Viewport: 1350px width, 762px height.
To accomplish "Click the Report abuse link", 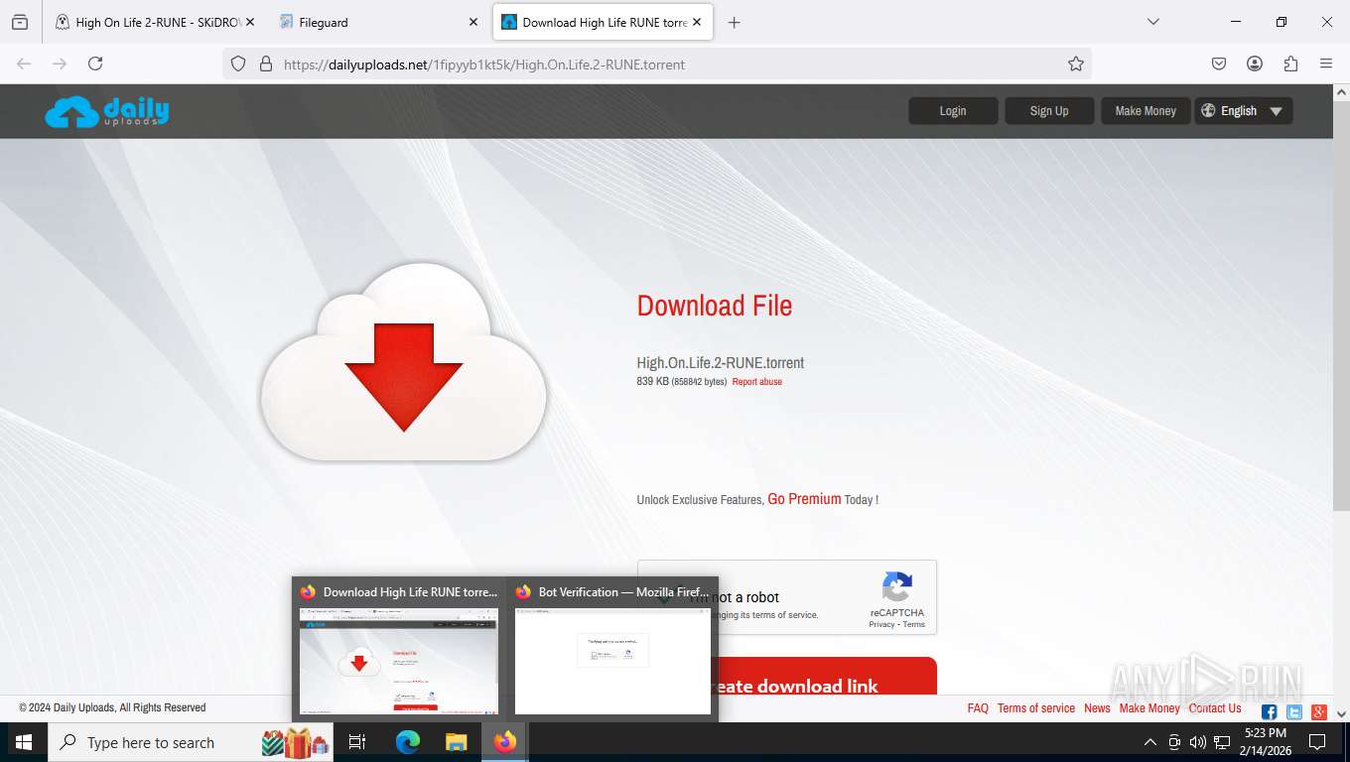I will coord(757,382).
